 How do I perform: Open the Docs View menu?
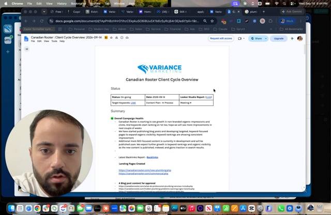coord(46,41)
